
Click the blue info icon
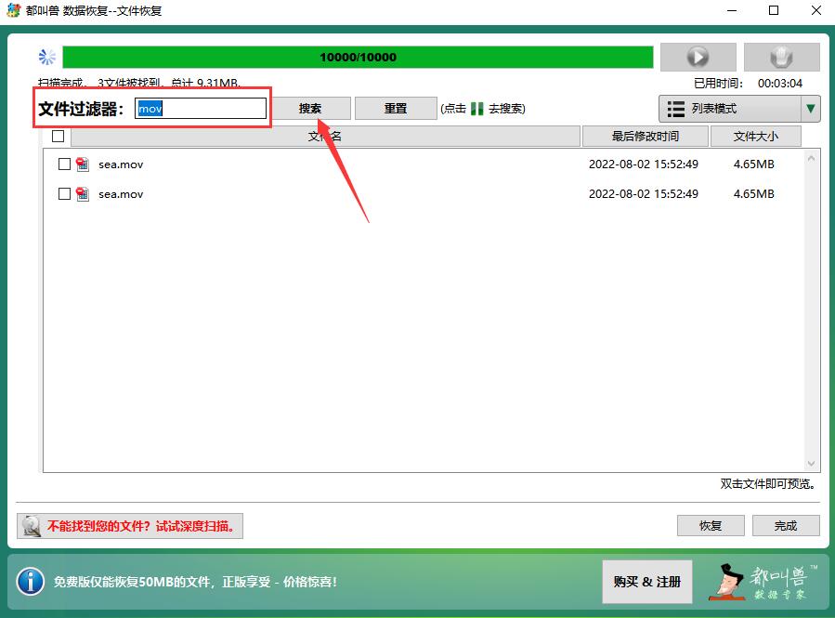31,582
